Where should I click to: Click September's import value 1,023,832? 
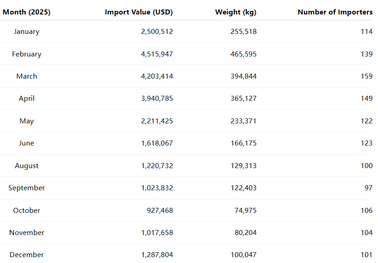point(157,188)
